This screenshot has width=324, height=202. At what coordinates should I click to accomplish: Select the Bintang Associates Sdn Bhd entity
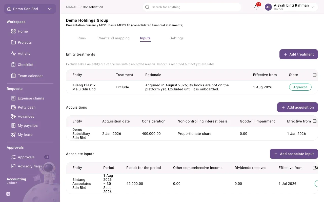pyautogui.click(x=82, y=184)
